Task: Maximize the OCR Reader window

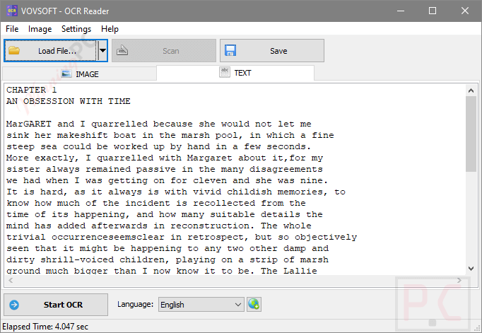Action: tap(433, 11)
